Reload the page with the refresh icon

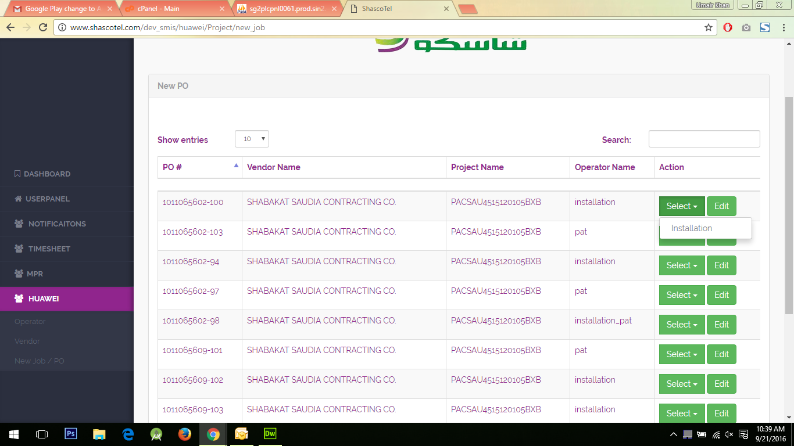(42, 27)
